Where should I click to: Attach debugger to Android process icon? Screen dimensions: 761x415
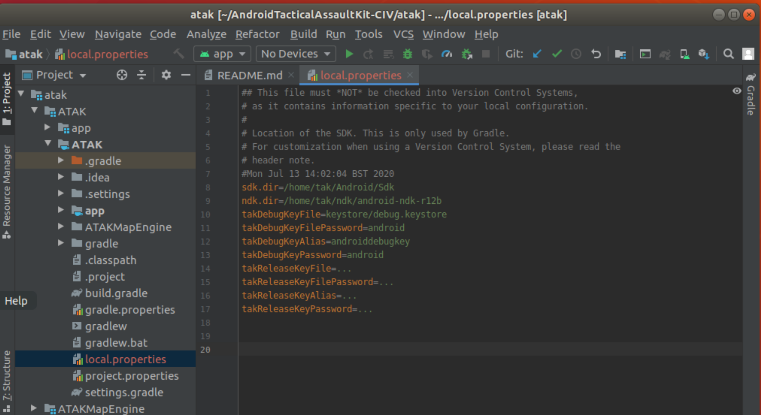467,54
